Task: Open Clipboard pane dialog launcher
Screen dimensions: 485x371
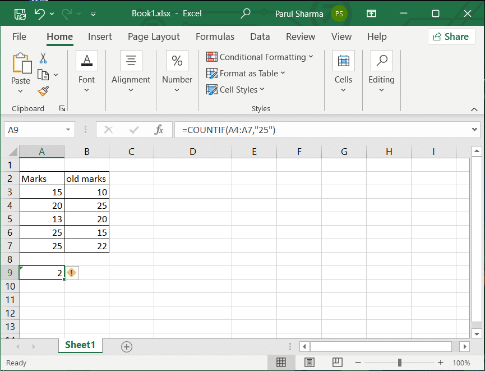Action: 62,108
